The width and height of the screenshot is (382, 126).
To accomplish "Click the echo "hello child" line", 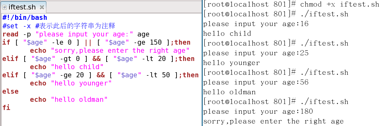I will [x=67, y=67].
